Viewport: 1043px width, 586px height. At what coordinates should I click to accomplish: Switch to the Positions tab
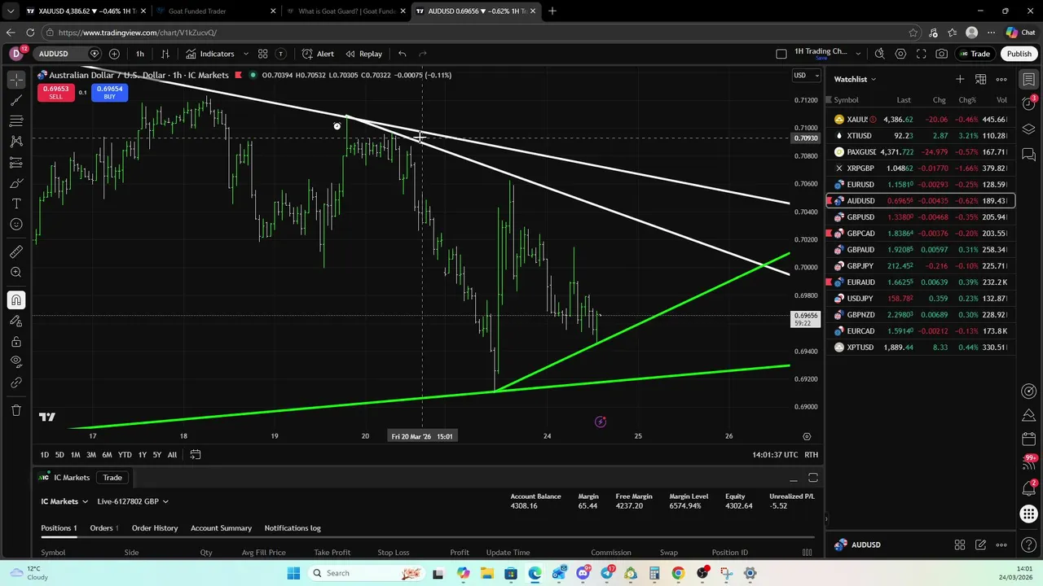59,528
